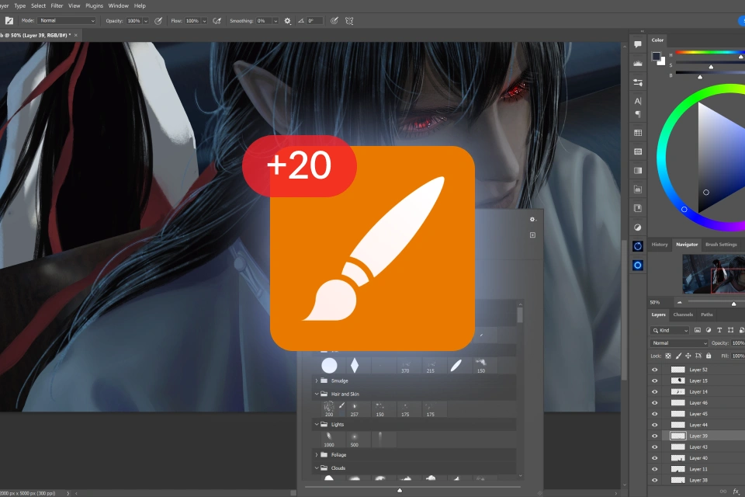Add a layer style via fx
The height and width of the screenshot is (497, 745).
(736, 492)
